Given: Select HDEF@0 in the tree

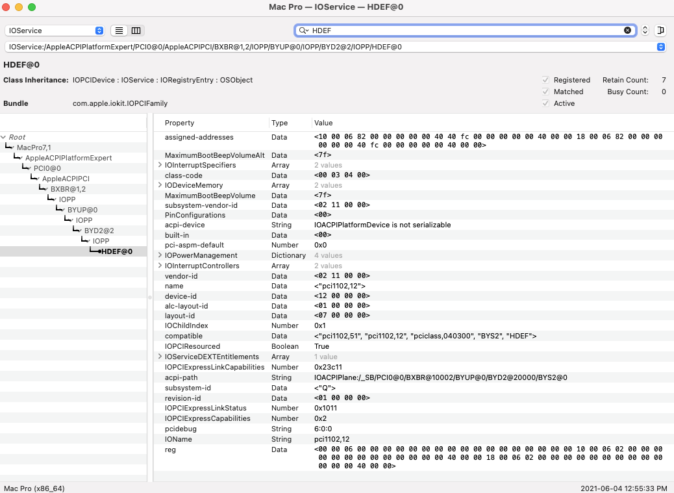Looking at the screenshot, I should point(118,251).
